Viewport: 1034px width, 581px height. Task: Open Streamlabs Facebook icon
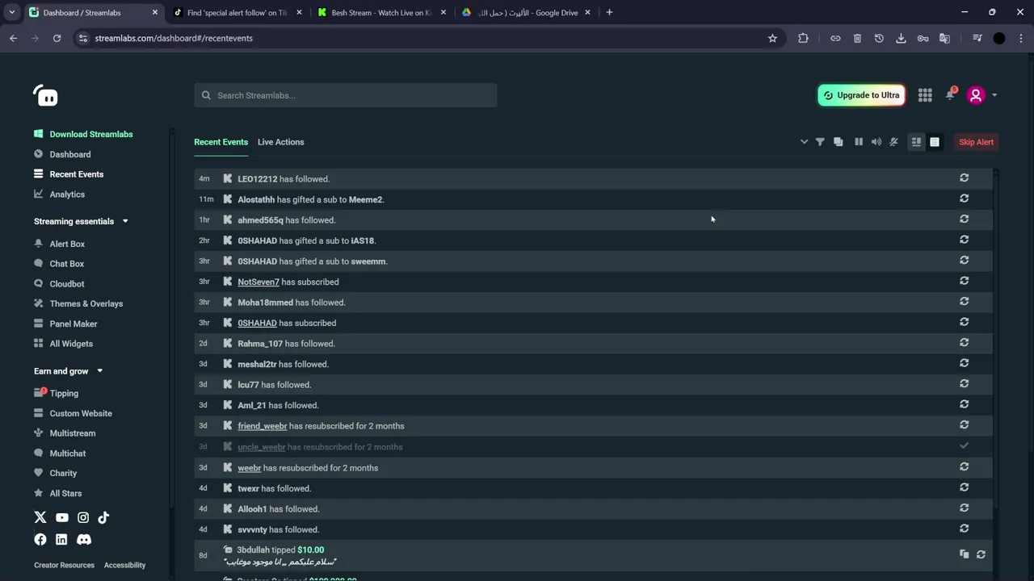[x=40, y=539]
